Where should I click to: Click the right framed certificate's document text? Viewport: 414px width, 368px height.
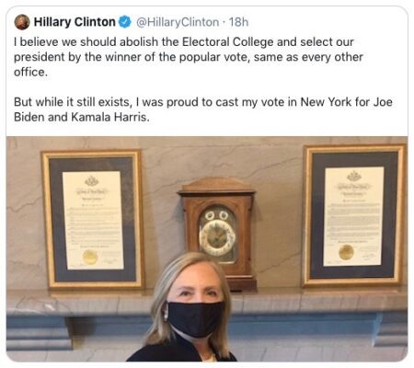(x=353, y=216)
